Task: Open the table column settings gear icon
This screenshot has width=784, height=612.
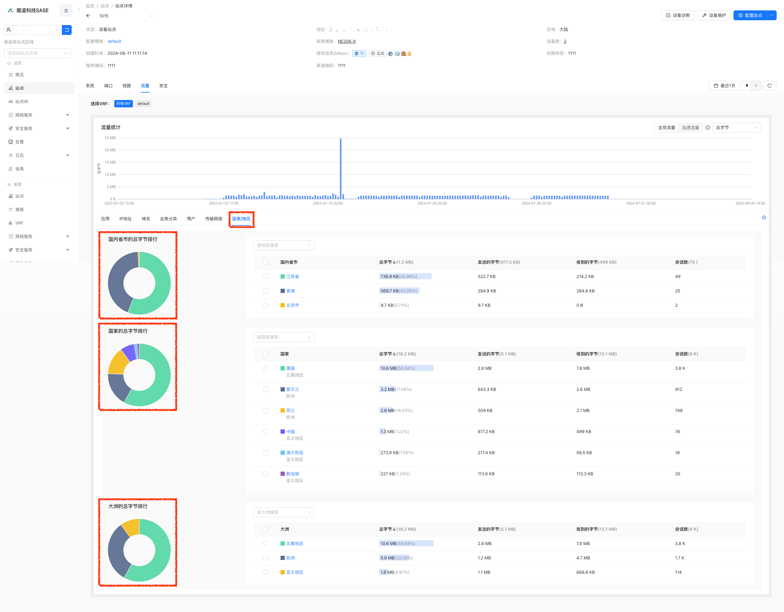Action: [x=764, y=218]
